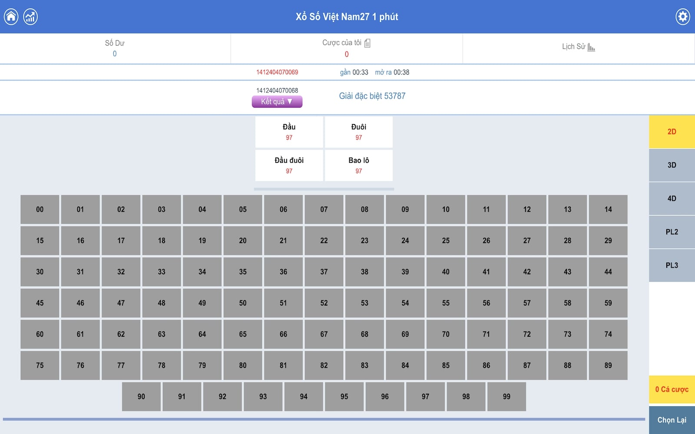The height and width of the screenshot is (434, 695).
Task: Pick number 75 in the grid
Action: (x=40, y=366)
